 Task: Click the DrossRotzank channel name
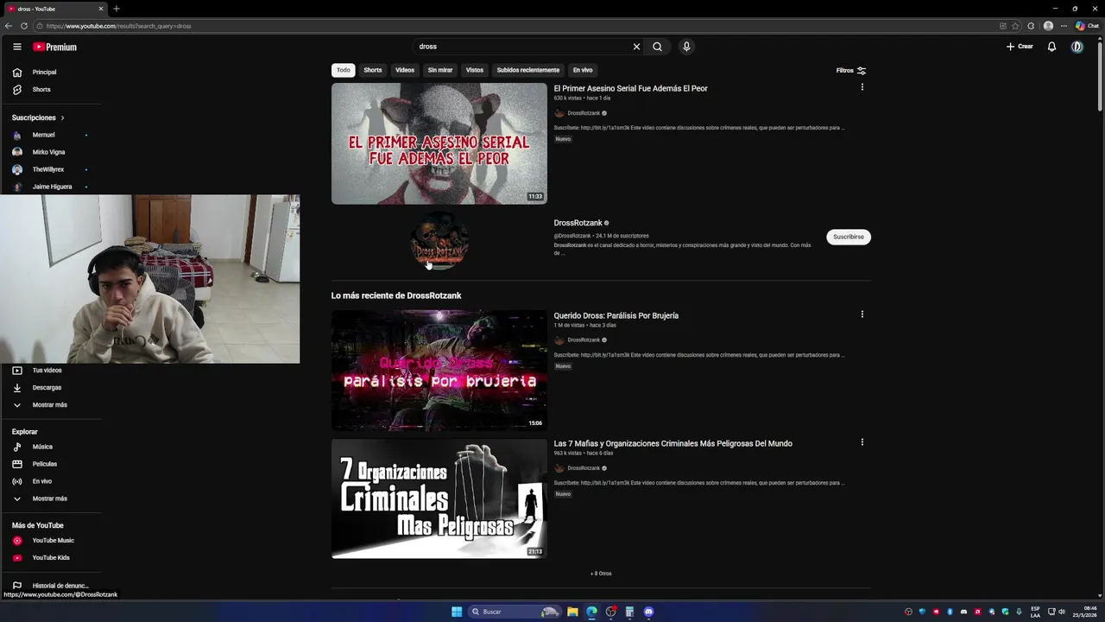pyautogui.click(x=578, y=223)
